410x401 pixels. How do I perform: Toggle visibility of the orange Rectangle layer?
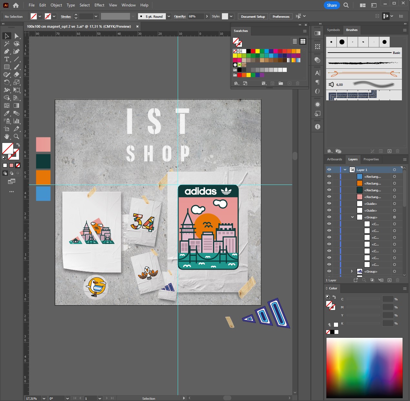click(x=329, y=183)
